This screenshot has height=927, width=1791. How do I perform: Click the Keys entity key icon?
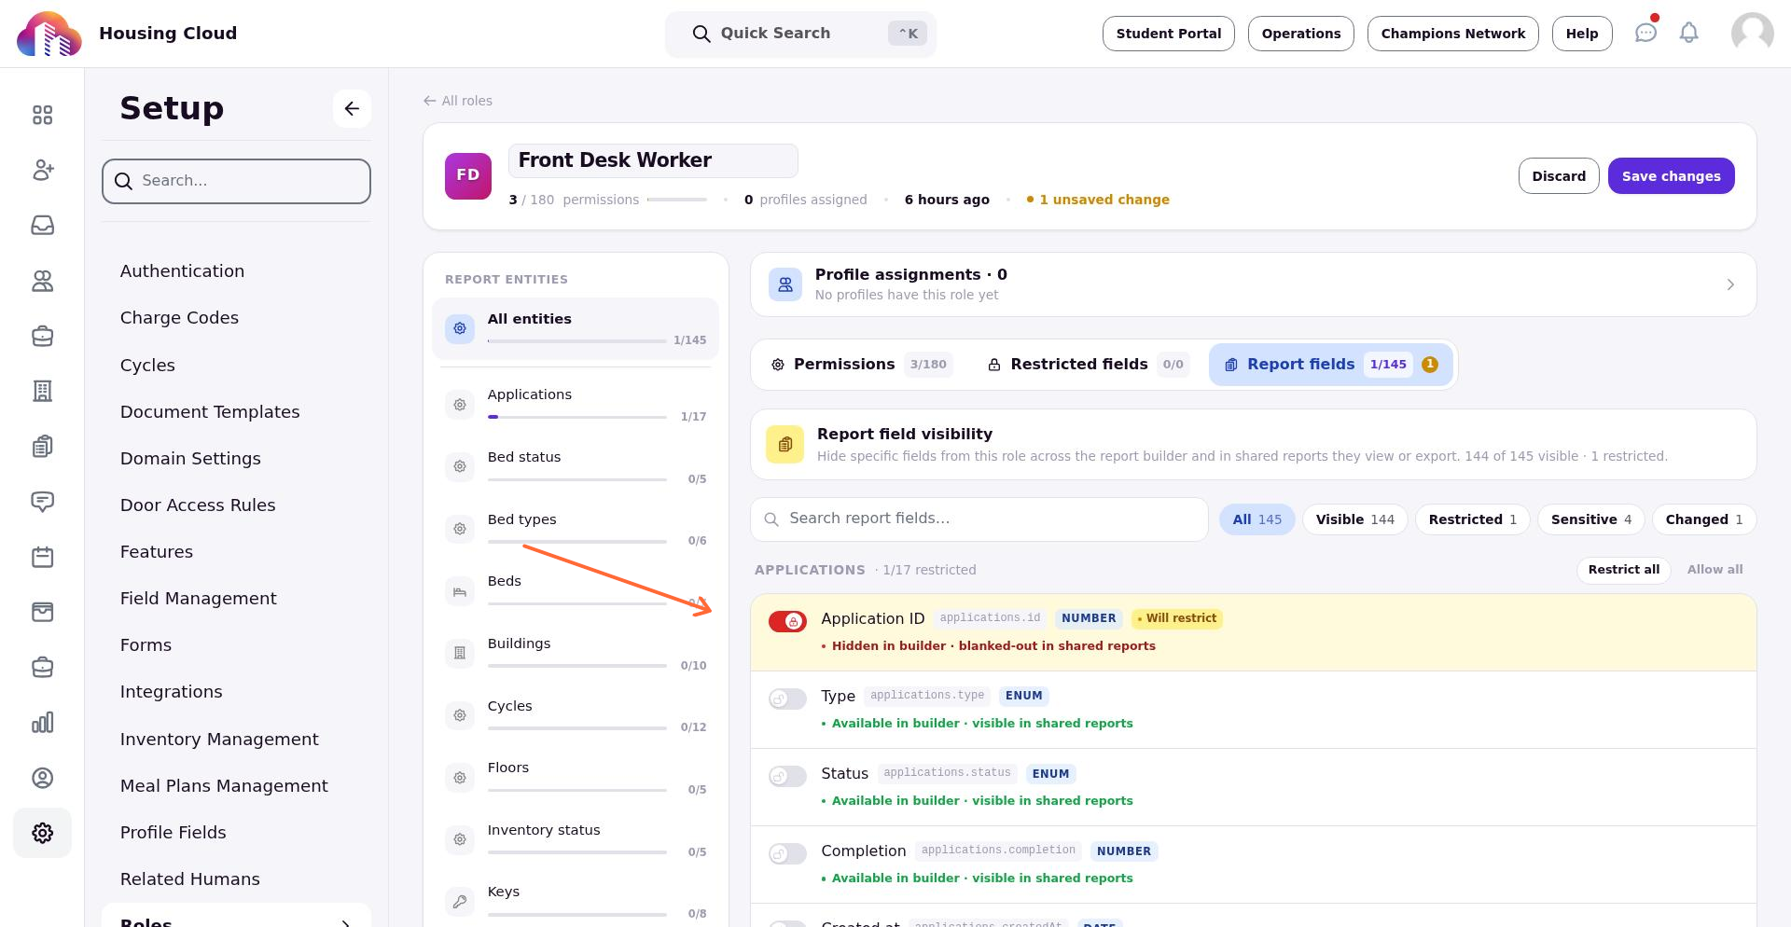(459, 902)
